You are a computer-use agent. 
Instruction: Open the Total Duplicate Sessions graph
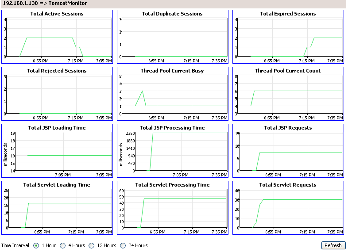coord(173,37)
